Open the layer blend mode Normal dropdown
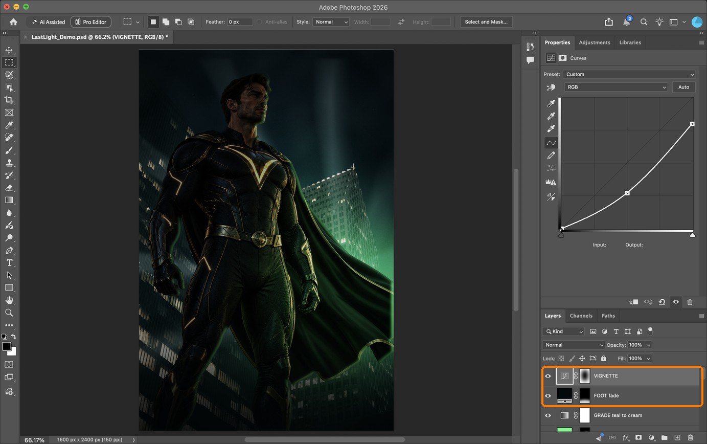The width and height of the screenshot is (707, 444). [x=573, y=345]
